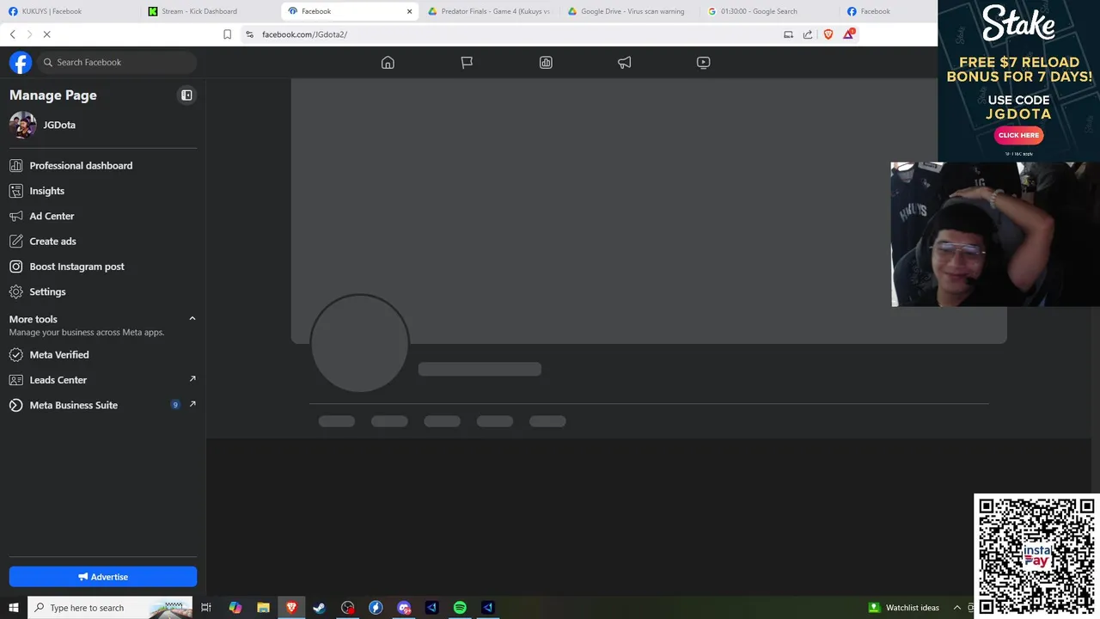Click the Stake CLICK HERE button
The width and height of the screenshot is (1100, 619).
[x=1018, y=135]
